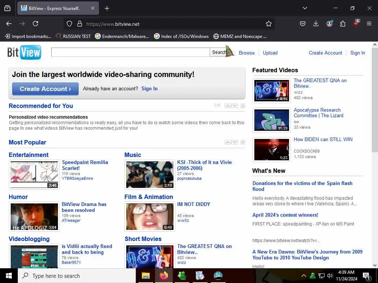
Task: Click the padlock site security icon
Action: coord(80,24)
